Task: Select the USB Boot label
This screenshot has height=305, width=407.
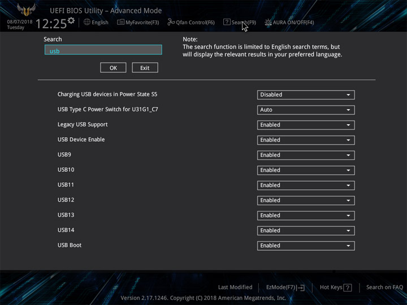Action: [70, 245]
